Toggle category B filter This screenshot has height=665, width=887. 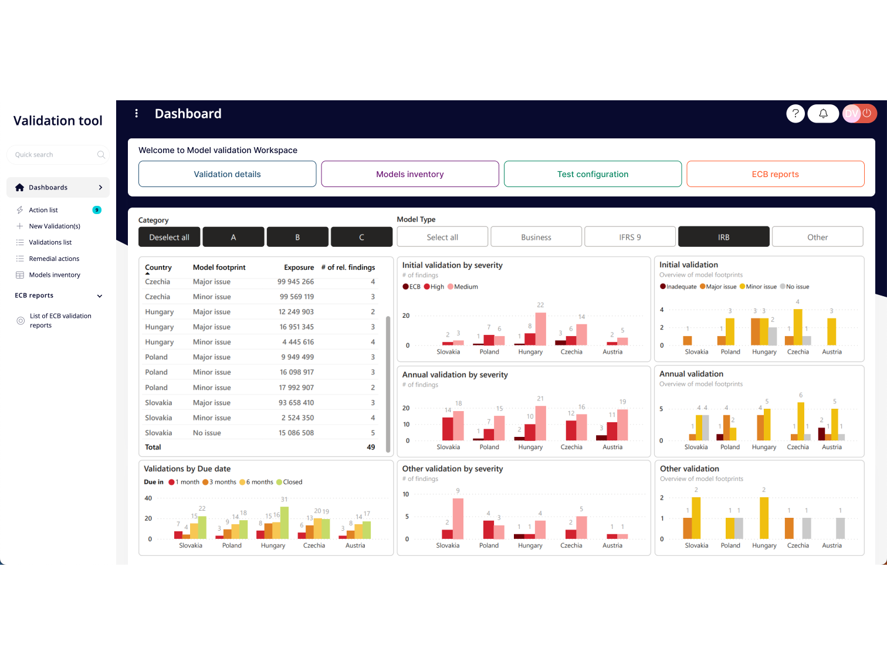coord(297,237)
